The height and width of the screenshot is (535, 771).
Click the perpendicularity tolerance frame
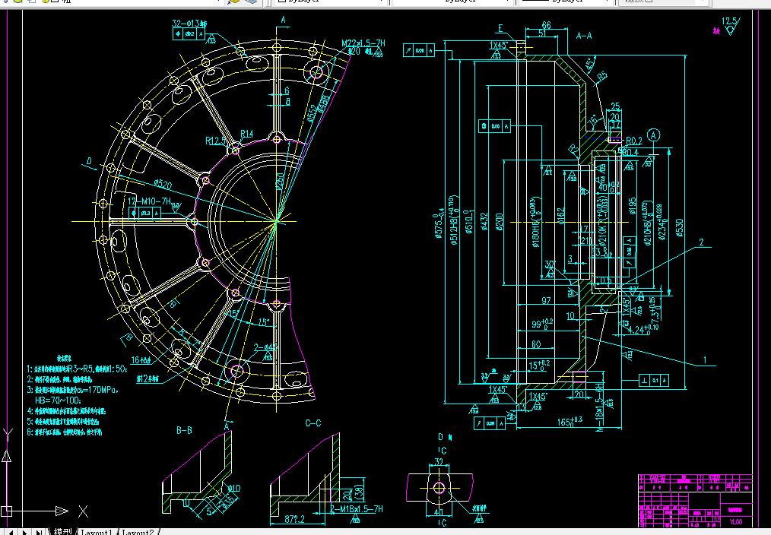(653, 380)
